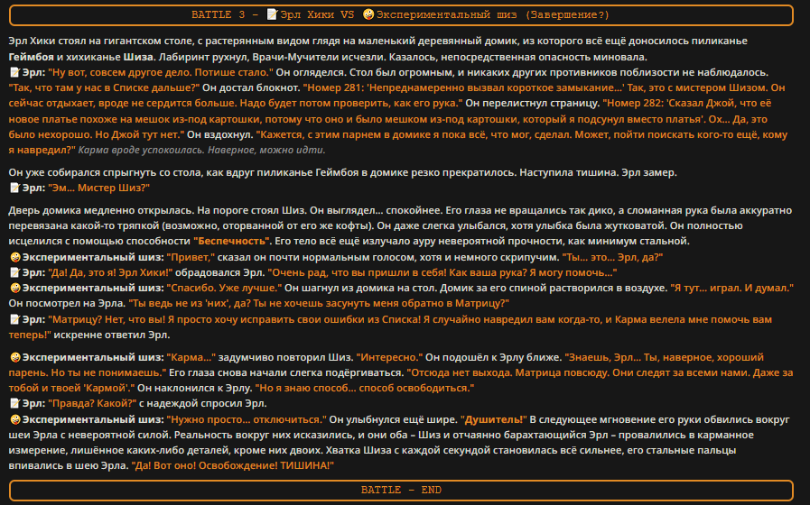Click memo icon before "Ну вот, совсем другое дело"
The width and height of the screenshot is (810, 505).
click(x=15, y=72)
